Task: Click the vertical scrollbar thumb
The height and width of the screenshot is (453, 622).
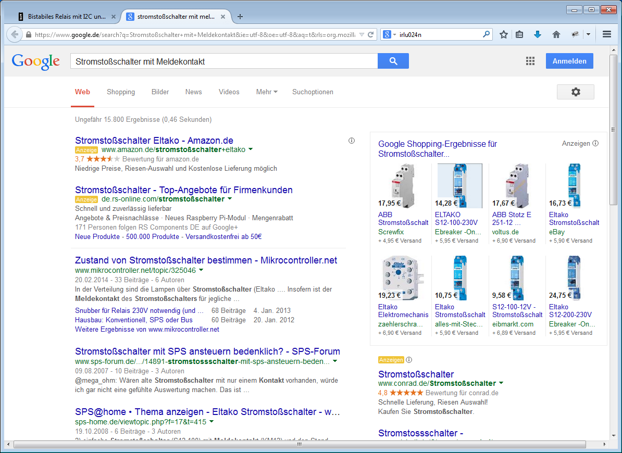Action: 613,130
